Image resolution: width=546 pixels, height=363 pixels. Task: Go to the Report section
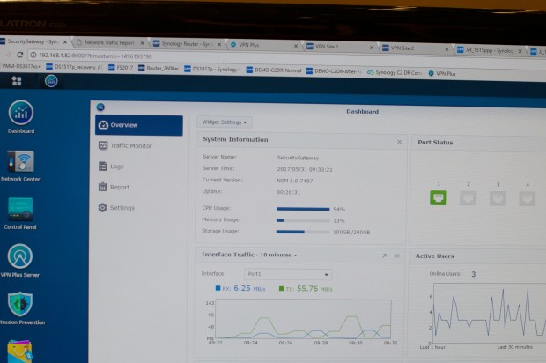click(x=119, y=187)
